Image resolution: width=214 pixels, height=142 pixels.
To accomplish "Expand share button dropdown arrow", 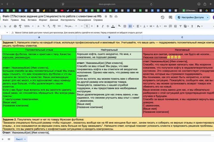I will tap(208, 17).
